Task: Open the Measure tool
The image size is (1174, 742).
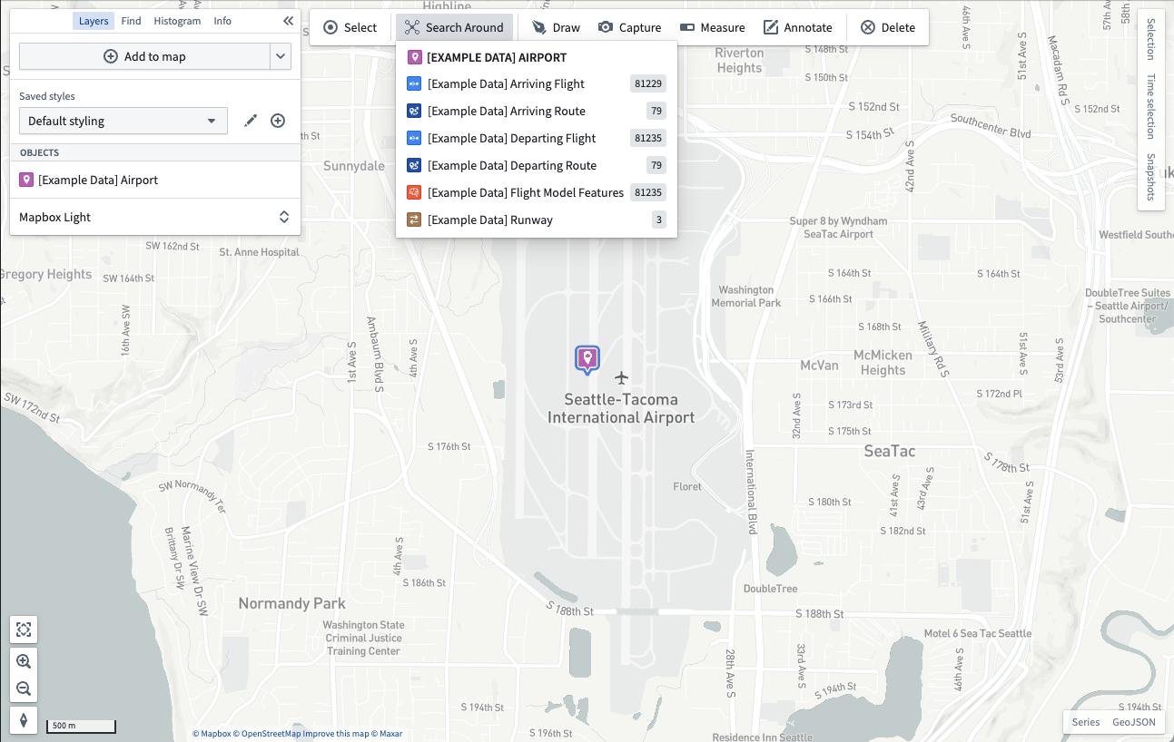Action: (712, 27)
